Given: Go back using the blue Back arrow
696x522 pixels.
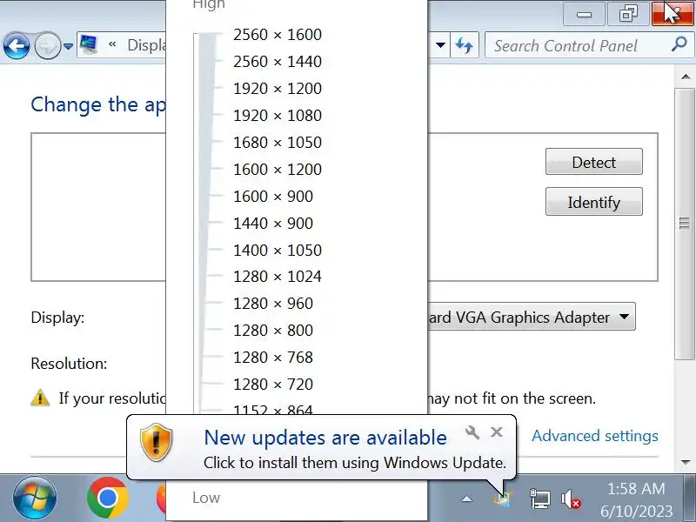Looking at the screenshot, I should point(17,46).
